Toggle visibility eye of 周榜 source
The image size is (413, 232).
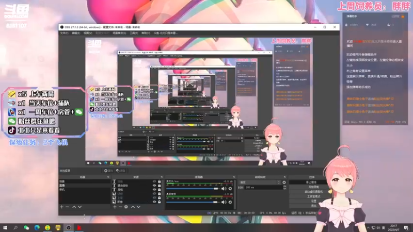154,190
